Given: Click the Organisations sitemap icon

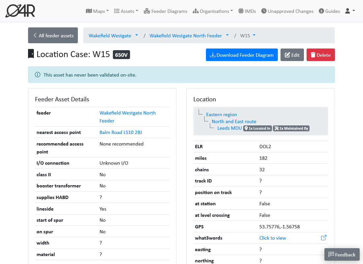Looking at the screenshot, I should coord(196,11).
